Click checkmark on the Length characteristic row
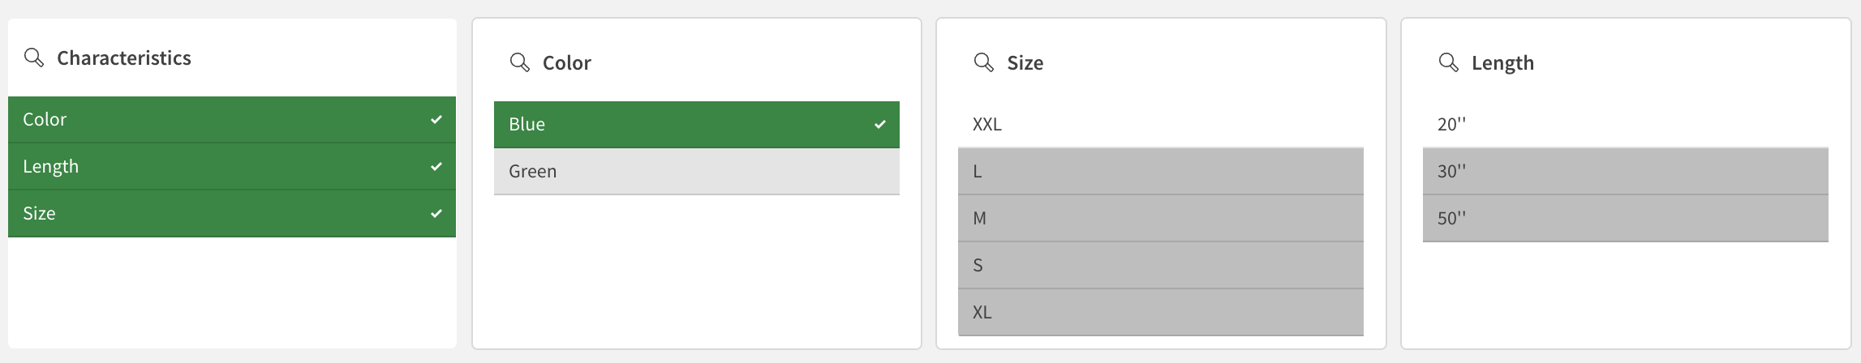This screenshot has height=363, width=1861. [x=436, y=167]
